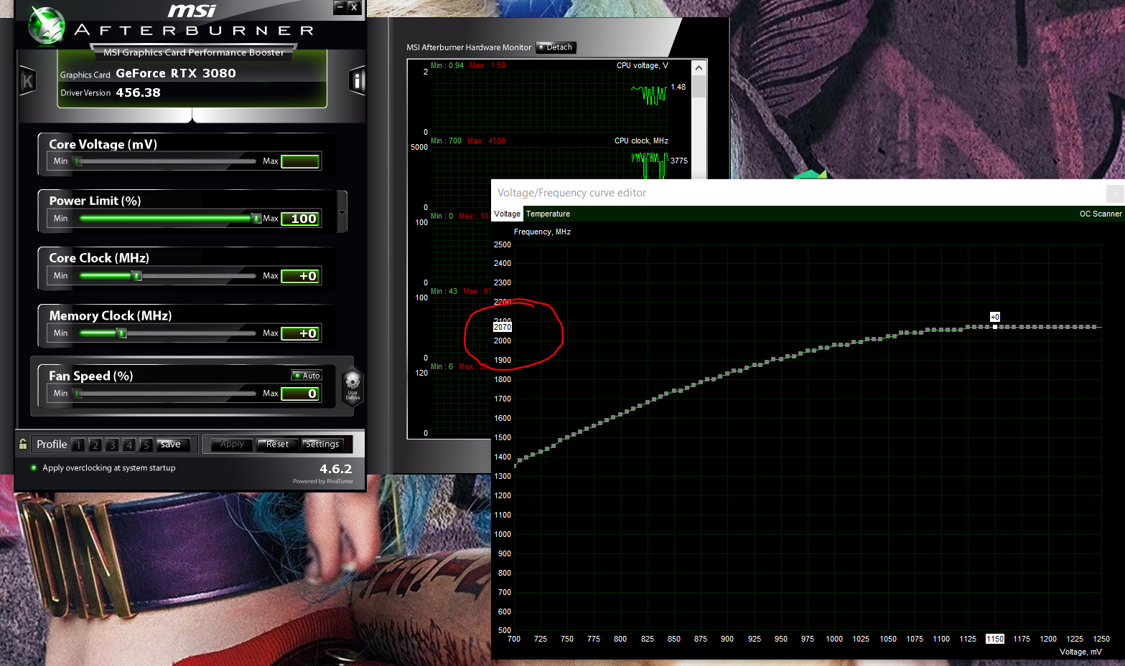Click the profile save button

(172, 444)
